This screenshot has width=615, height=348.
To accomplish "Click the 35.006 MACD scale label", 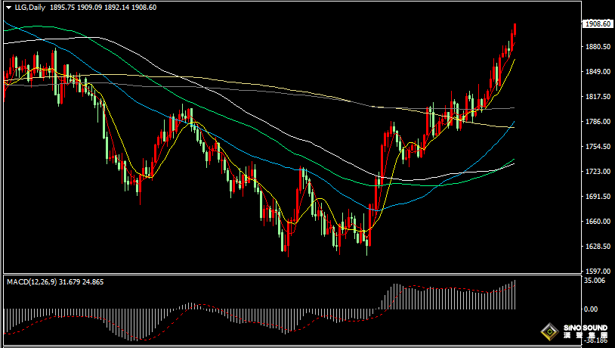I will pos(595,281).
